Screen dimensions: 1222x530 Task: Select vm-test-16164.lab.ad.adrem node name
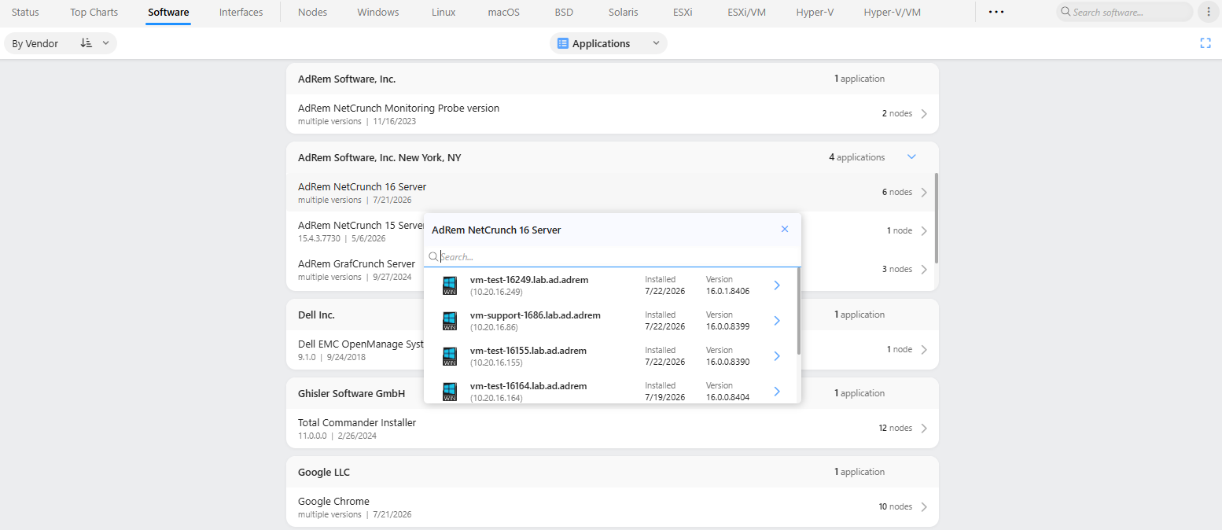[528, 386]
